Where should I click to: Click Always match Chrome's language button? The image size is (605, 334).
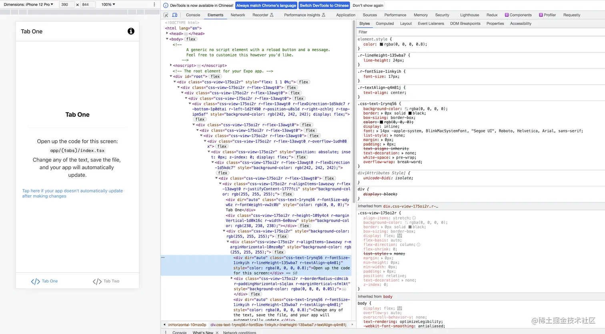point(266,6)
